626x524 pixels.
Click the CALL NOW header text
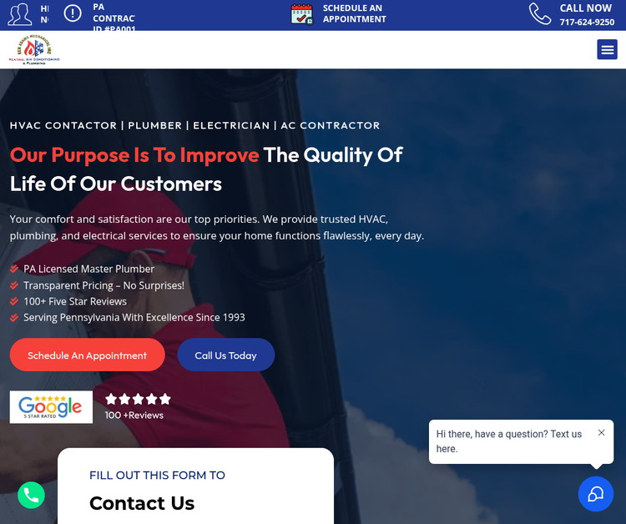(x=585, y=8)
